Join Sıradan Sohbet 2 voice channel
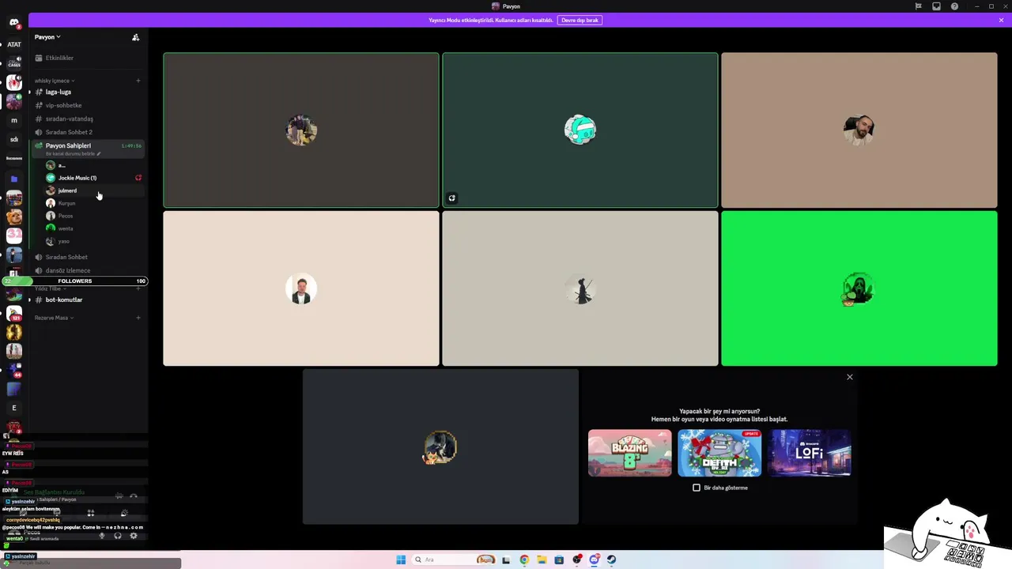This screenshot has width=1012, height=569. [89, 132]
